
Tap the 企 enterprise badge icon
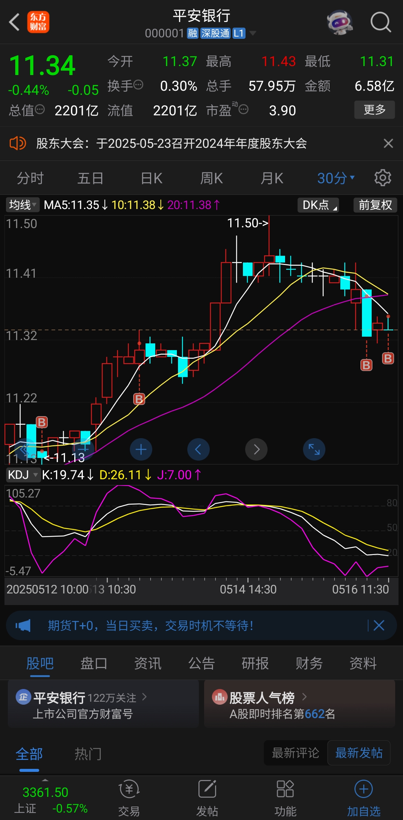pyautogui.click(x=24, y=697)
